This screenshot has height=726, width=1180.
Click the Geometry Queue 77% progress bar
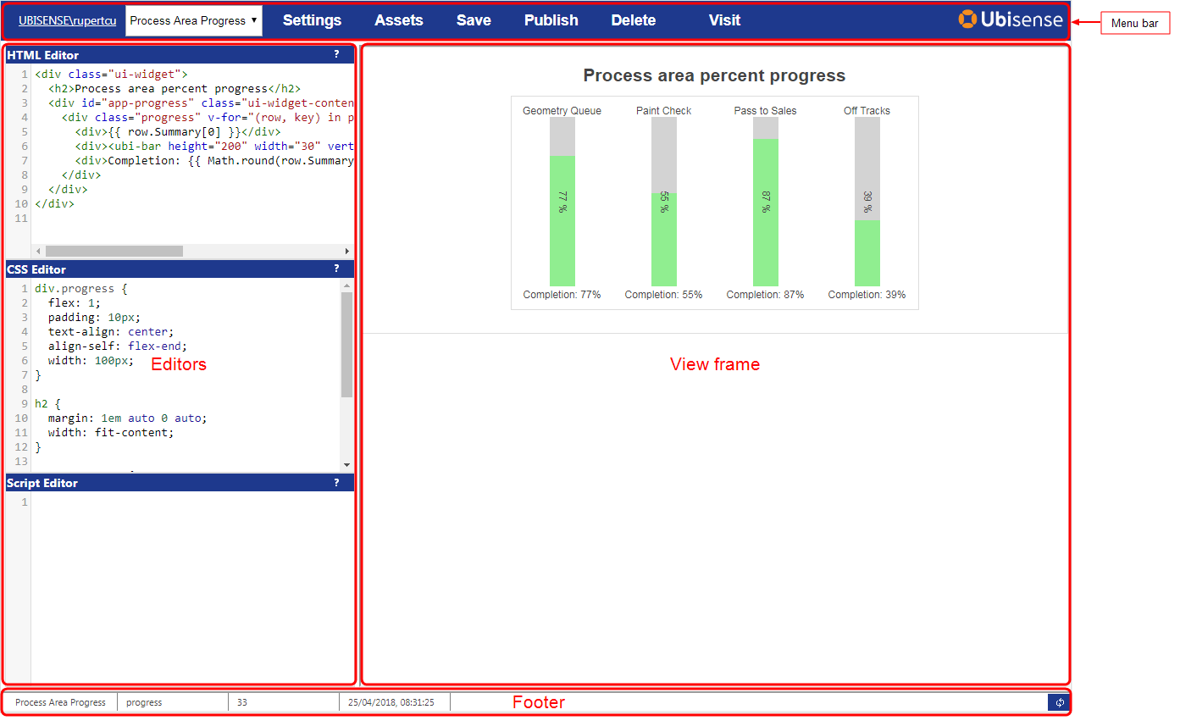click(562, 202)
